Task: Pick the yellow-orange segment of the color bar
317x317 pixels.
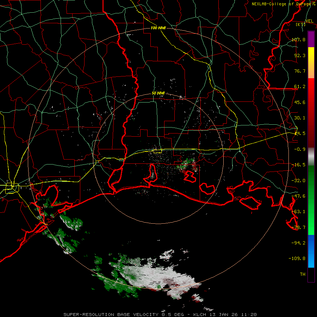Action: coord(311,63)
